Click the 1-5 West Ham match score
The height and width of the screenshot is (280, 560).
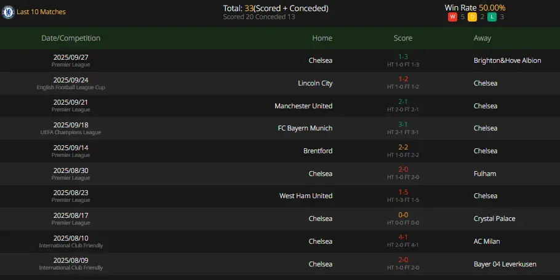[x=403, y=192]
